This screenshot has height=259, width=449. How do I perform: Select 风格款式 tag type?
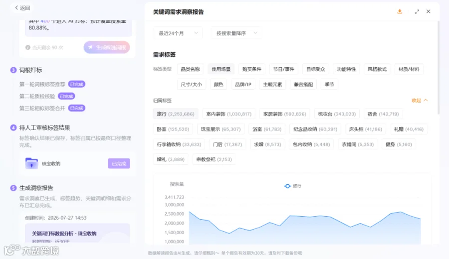[377, 69]
